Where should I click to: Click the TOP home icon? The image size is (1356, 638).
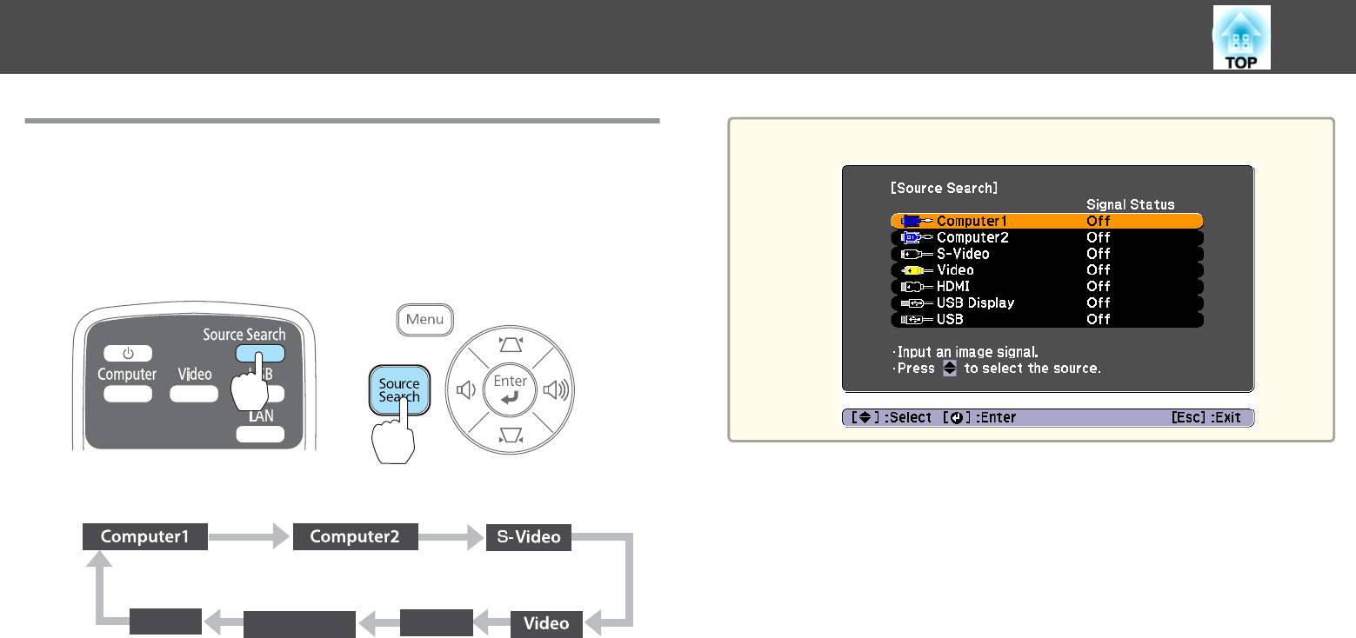click(x=1241, y=37)
